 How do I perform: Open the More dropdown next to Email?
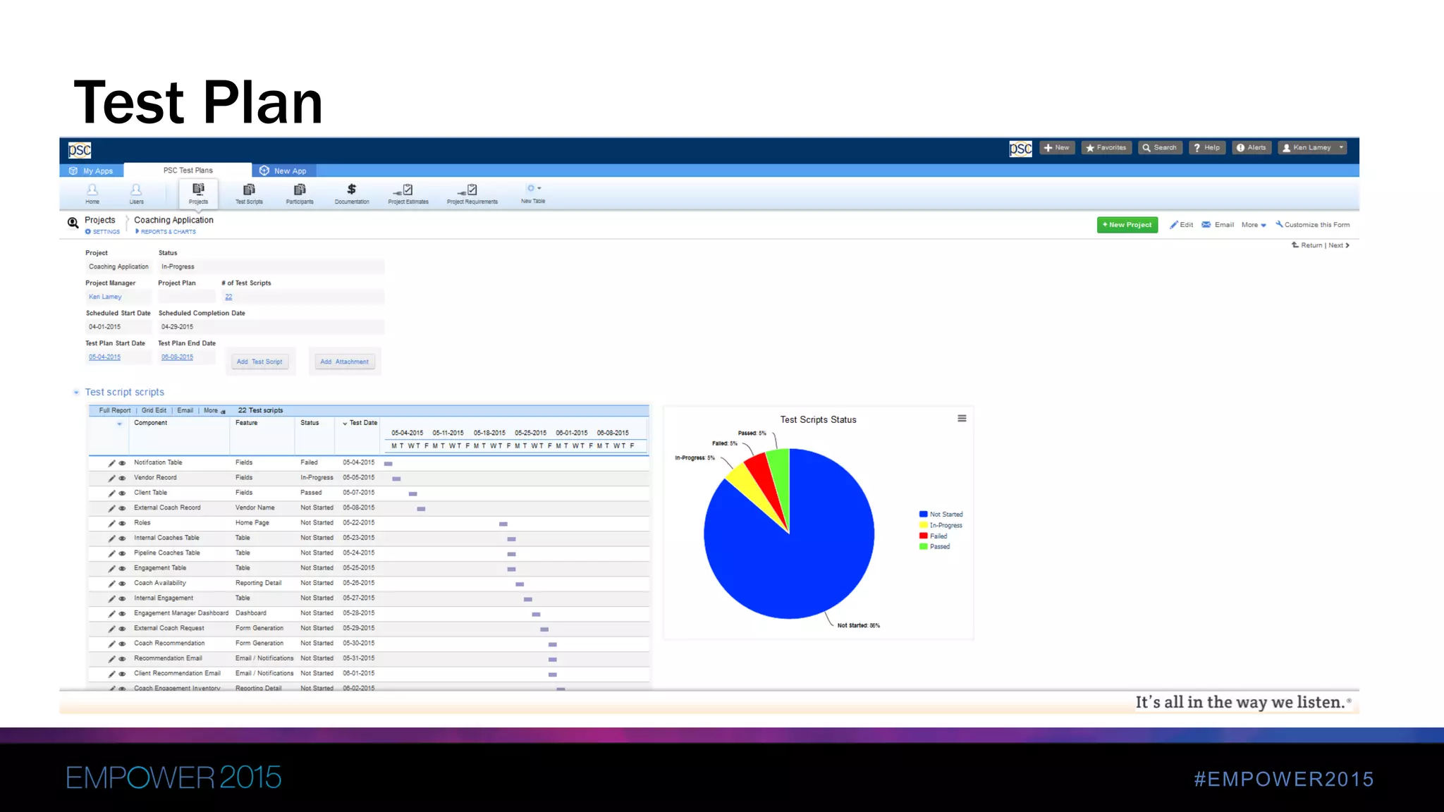pyautogui.click(x=1254, y=225)
